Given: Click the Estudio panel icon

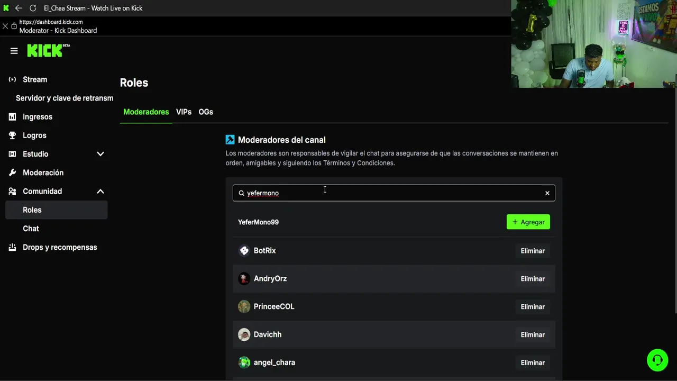Looking at the screenshot, I should (12, 154).
